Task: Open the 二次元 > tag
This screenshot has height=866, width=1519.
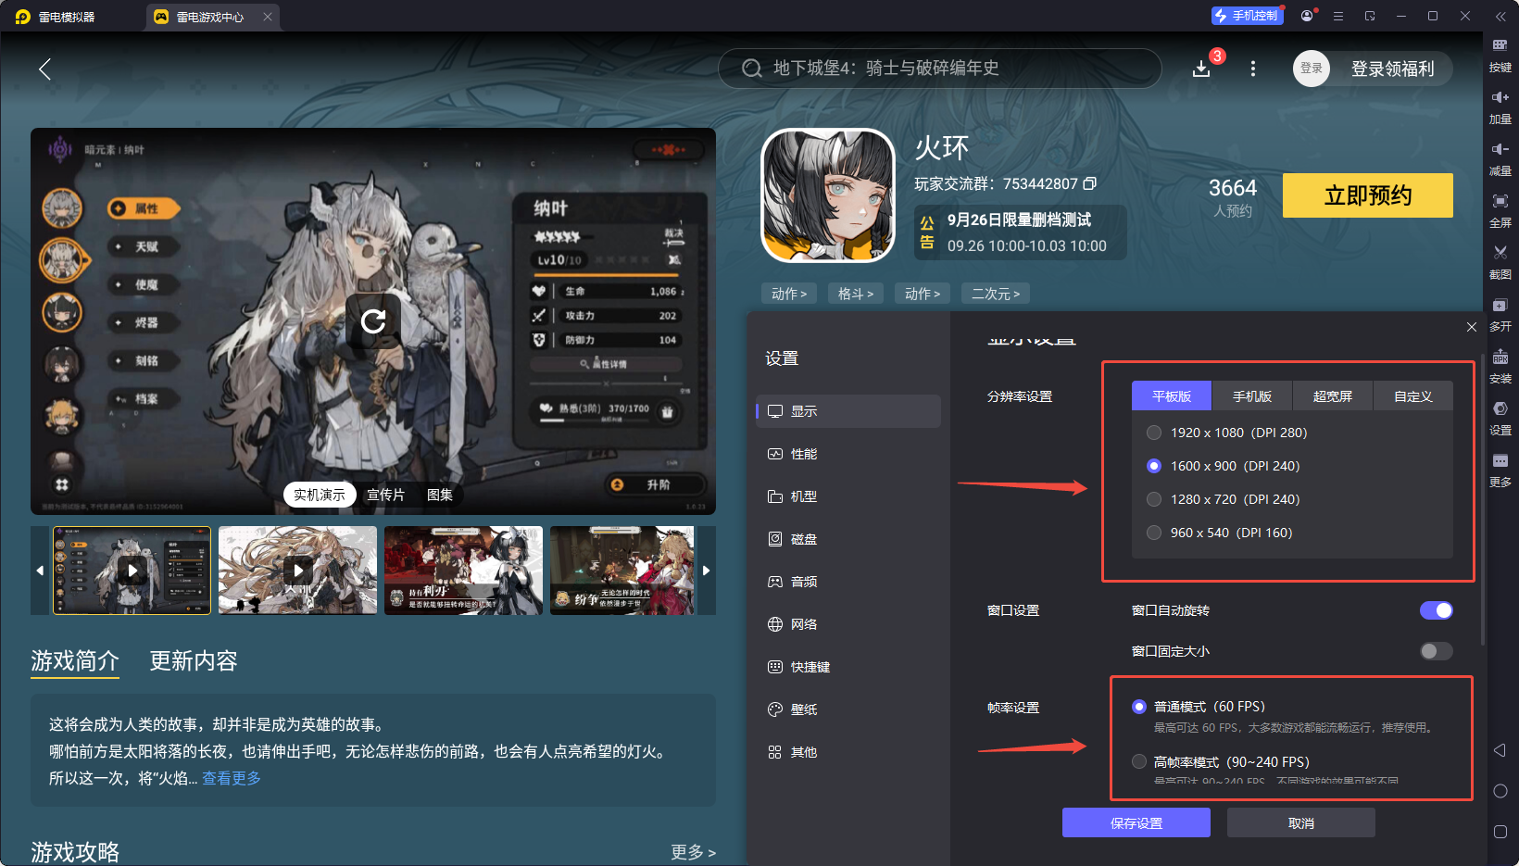Action: [996, 294]
